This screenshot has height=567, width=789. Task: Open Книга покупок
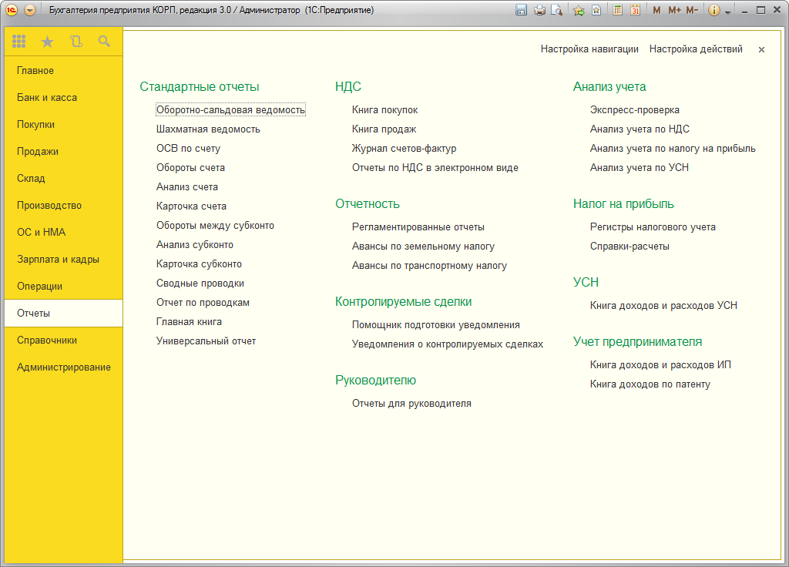384,109
